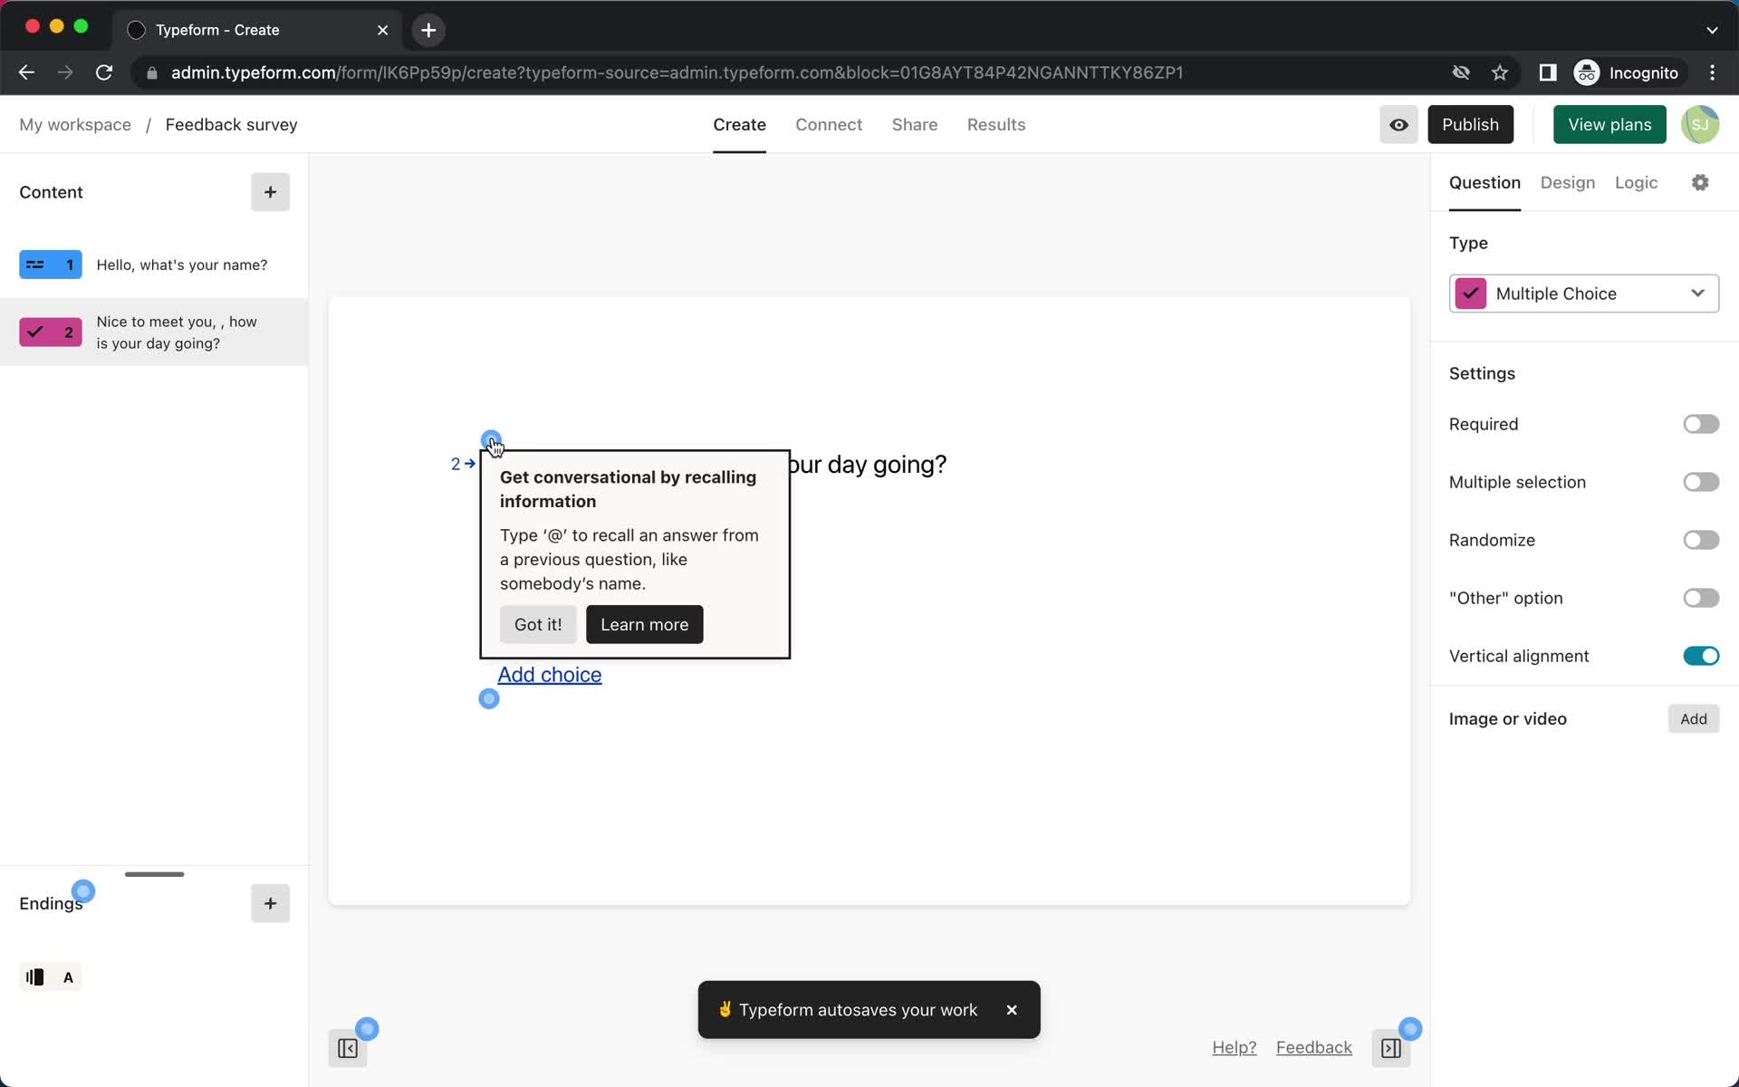Select the Results tab in top nav
The width and height of the screenshot is (1739, 1087).
(995, 124)
